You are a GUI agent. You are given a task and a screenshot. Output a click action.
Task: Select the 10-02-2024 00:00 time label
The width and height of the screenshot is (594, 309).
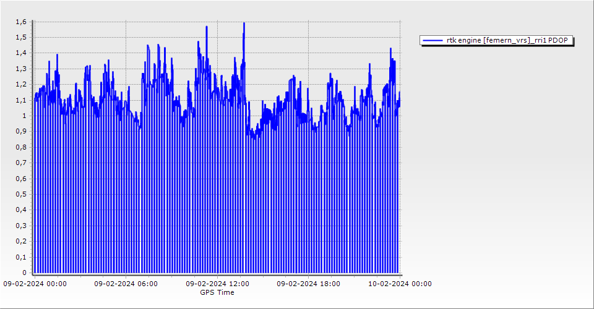pos(400,284)
